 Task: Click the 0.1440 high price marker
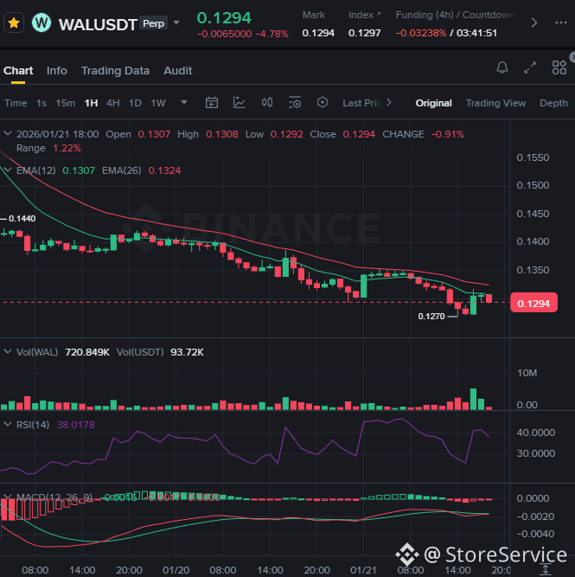(22, 219)
